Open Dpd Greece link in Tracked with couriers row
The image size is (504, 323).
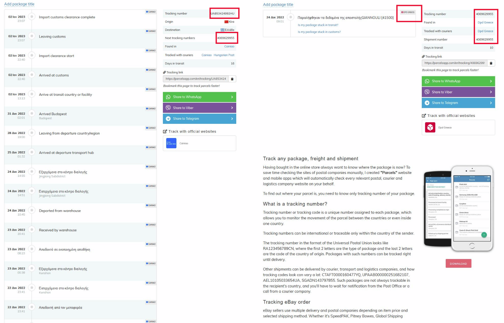pos(485,31)
